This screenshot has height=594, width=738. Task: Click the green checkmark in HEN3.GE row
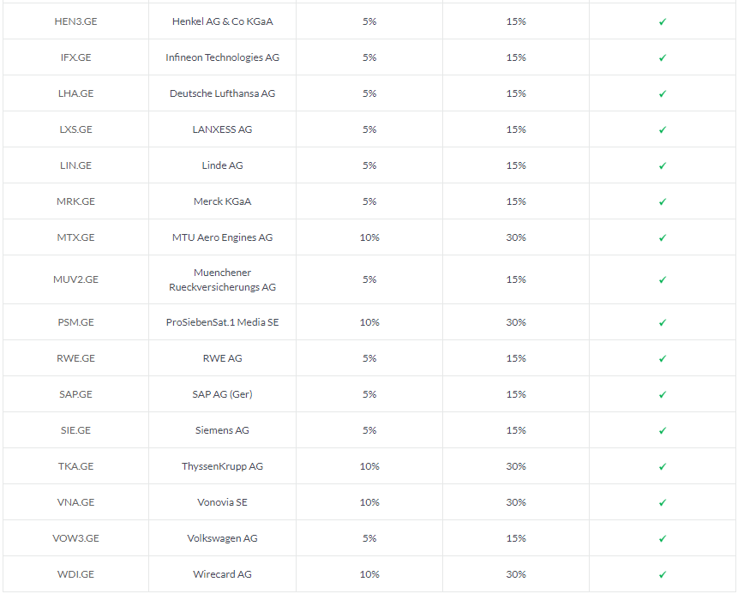pos(663,21)
